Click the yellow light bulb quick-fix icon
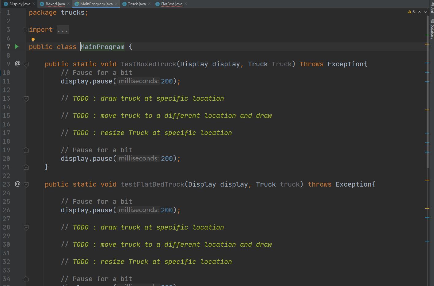434x286 pixels. (33, 40)
